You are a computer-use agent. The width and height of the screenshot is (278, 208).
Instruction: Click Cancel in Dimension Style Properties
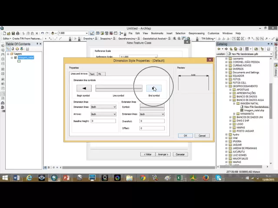(x=202, y=136)
